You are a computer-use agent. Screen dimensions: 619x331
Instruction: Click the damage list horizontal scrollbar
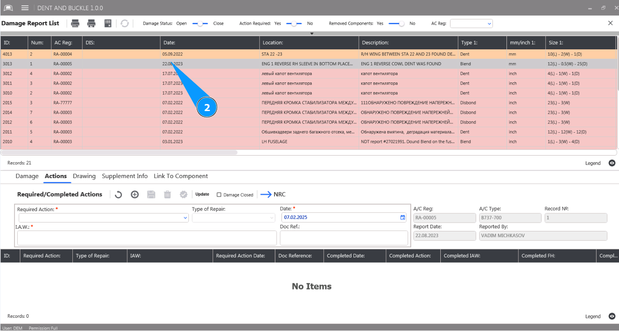tap(119, 152)
